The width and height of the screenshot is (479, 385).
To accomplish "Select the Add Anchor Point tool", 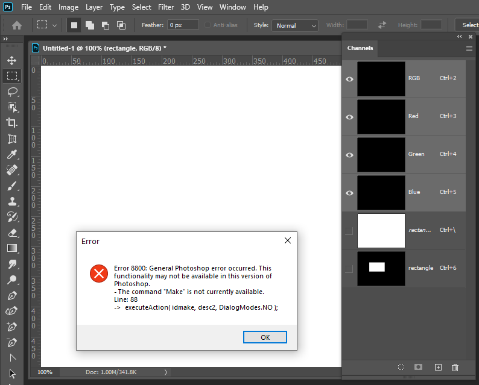I will [x=12, y=327].
